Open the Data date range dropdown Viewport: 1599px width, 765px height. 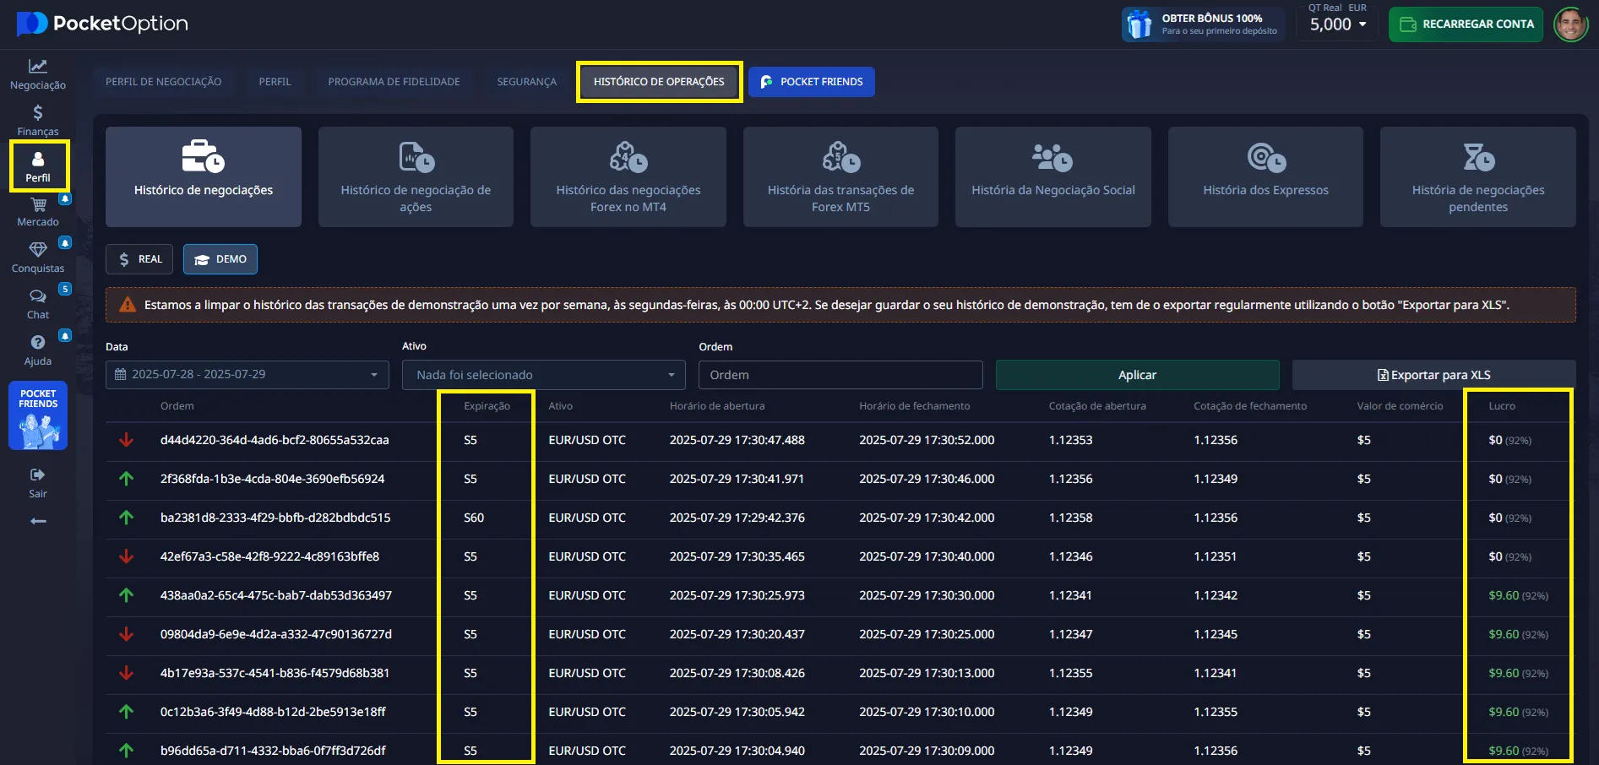pos(247,375)
